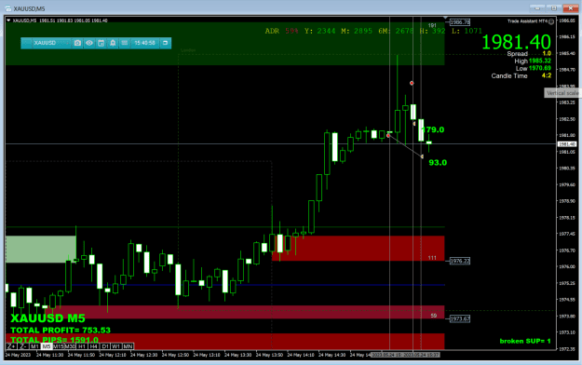Image resolution: width=582 pixels, height=365 pixels.
Task: Click the red dot marker above the candles
Action: point(412,83)
